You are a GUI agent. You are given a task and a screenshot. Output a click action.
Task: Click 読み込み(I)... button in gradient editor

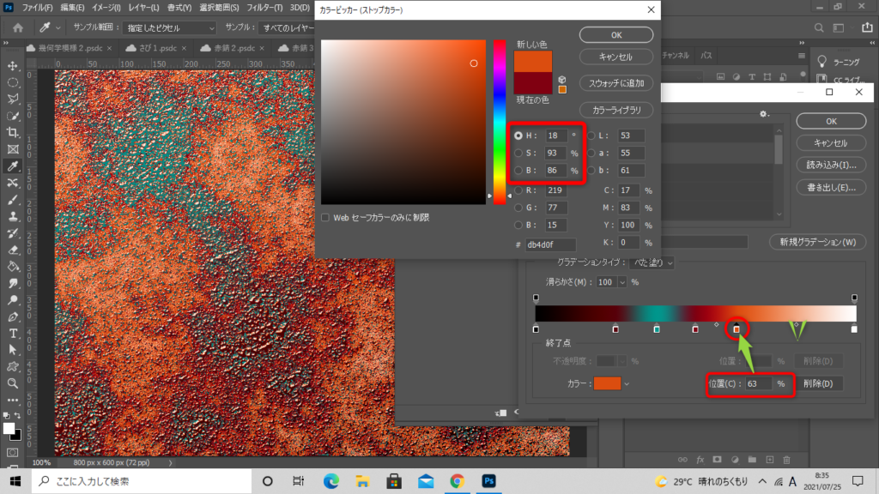pyautogui.click(x=831, y=165)
